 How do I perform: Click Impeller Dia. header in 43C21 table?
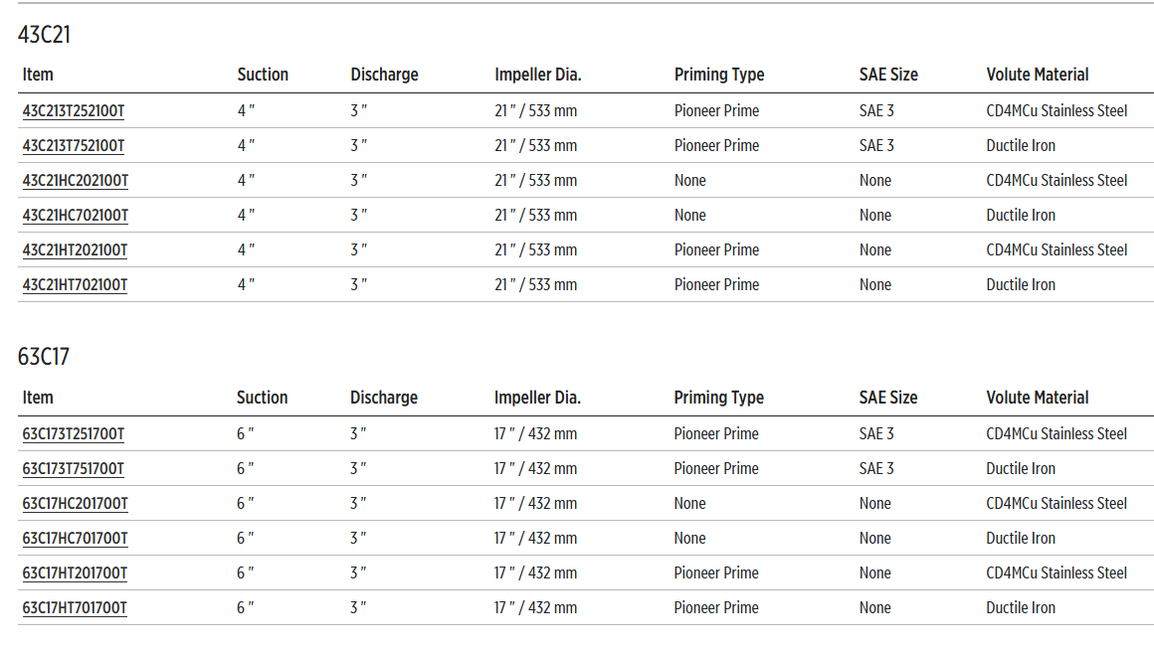[x=537, y=75]
